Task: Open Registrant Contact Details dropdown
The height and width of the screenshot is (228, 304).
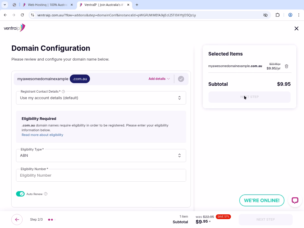Action: click(x=101, y=98)
